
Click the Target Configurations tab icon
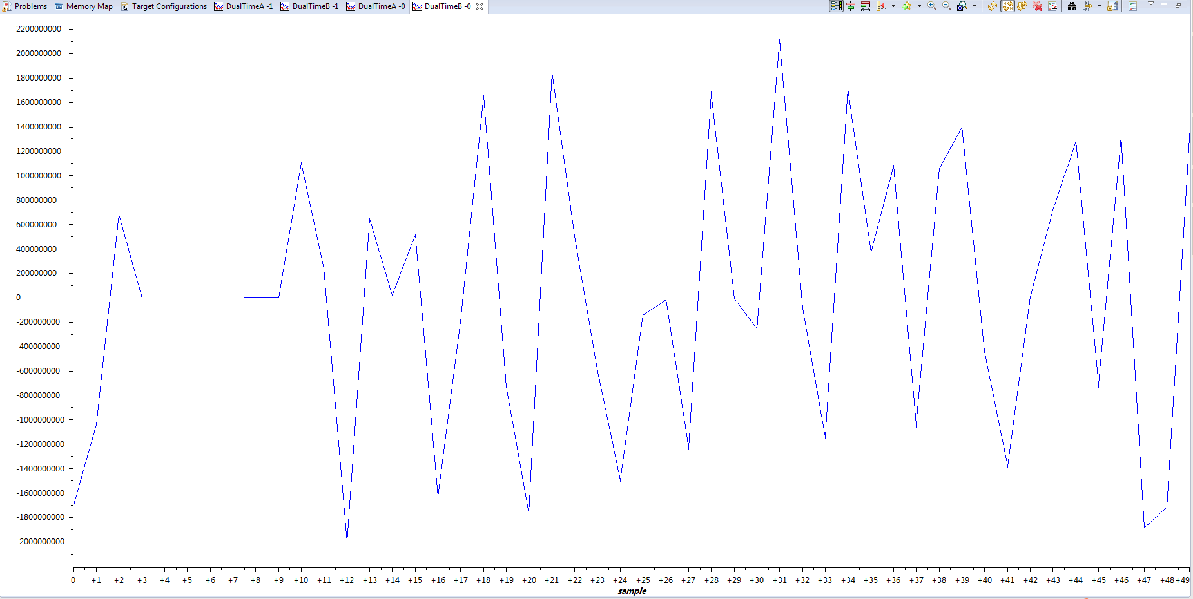(x=124, y=6)
